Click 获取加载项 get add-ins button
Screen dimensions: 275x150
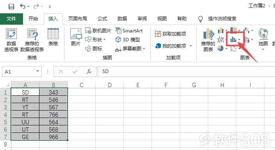(170, 34)
